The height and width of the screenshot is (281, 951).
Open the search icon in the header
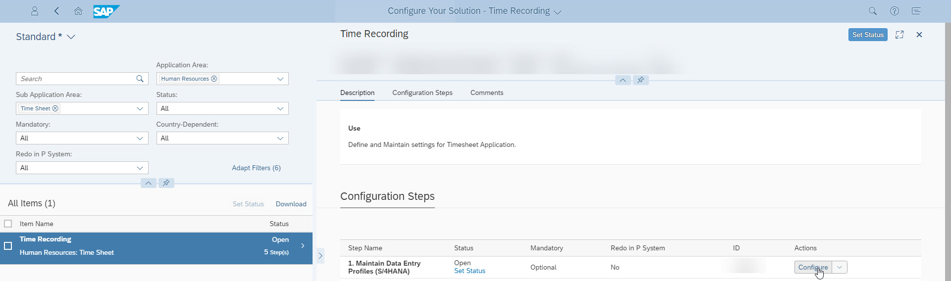click(x=873, y=11)
